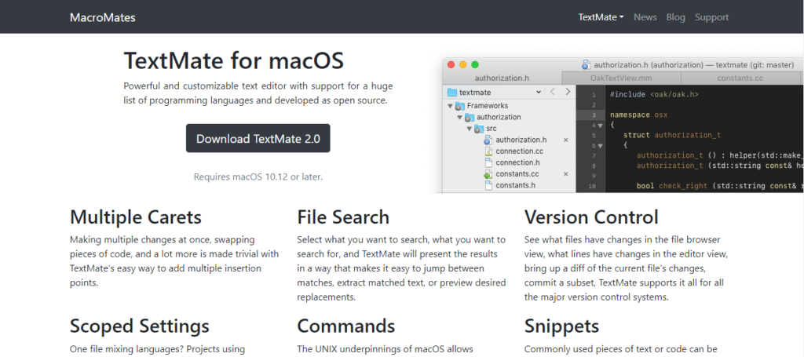Click the yellow minimize dot in TextMate window
804x357 pixels.
463,64
